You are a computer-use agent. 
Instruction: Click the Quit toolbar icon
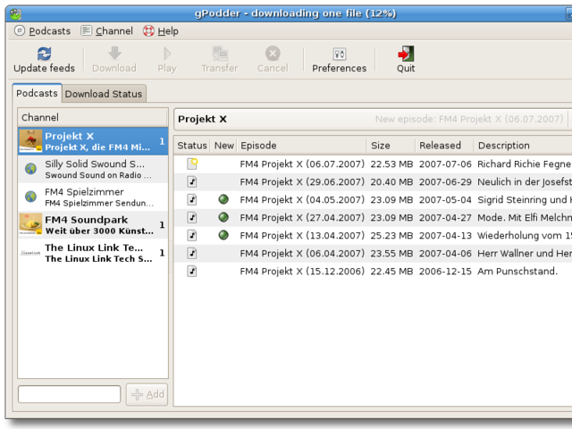click(406, 54)
